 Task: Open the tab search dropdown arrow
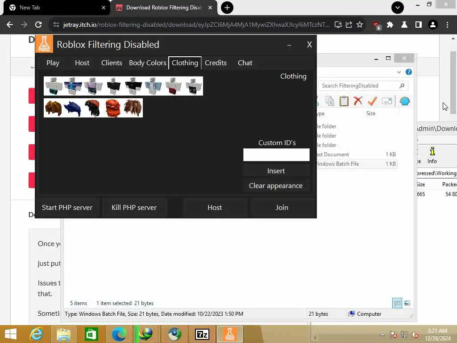397,8
